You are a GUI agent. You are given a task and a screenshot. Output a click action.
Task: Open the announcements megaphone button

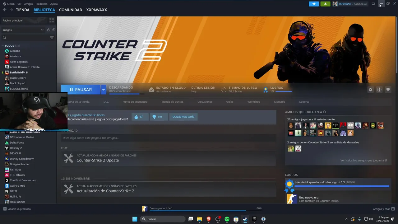[314, 4]
